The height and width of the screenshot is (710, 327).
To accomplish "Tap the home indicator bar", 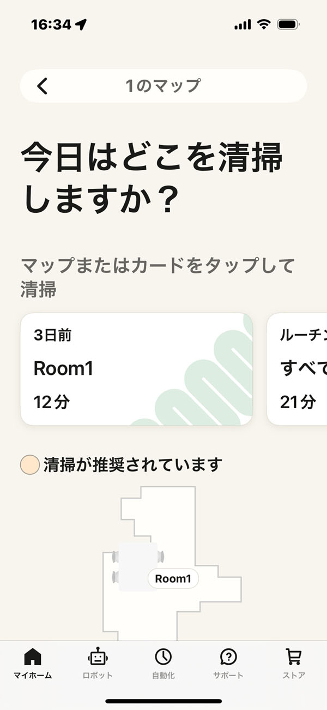I will pyautogui.click(x=163, y=701).
